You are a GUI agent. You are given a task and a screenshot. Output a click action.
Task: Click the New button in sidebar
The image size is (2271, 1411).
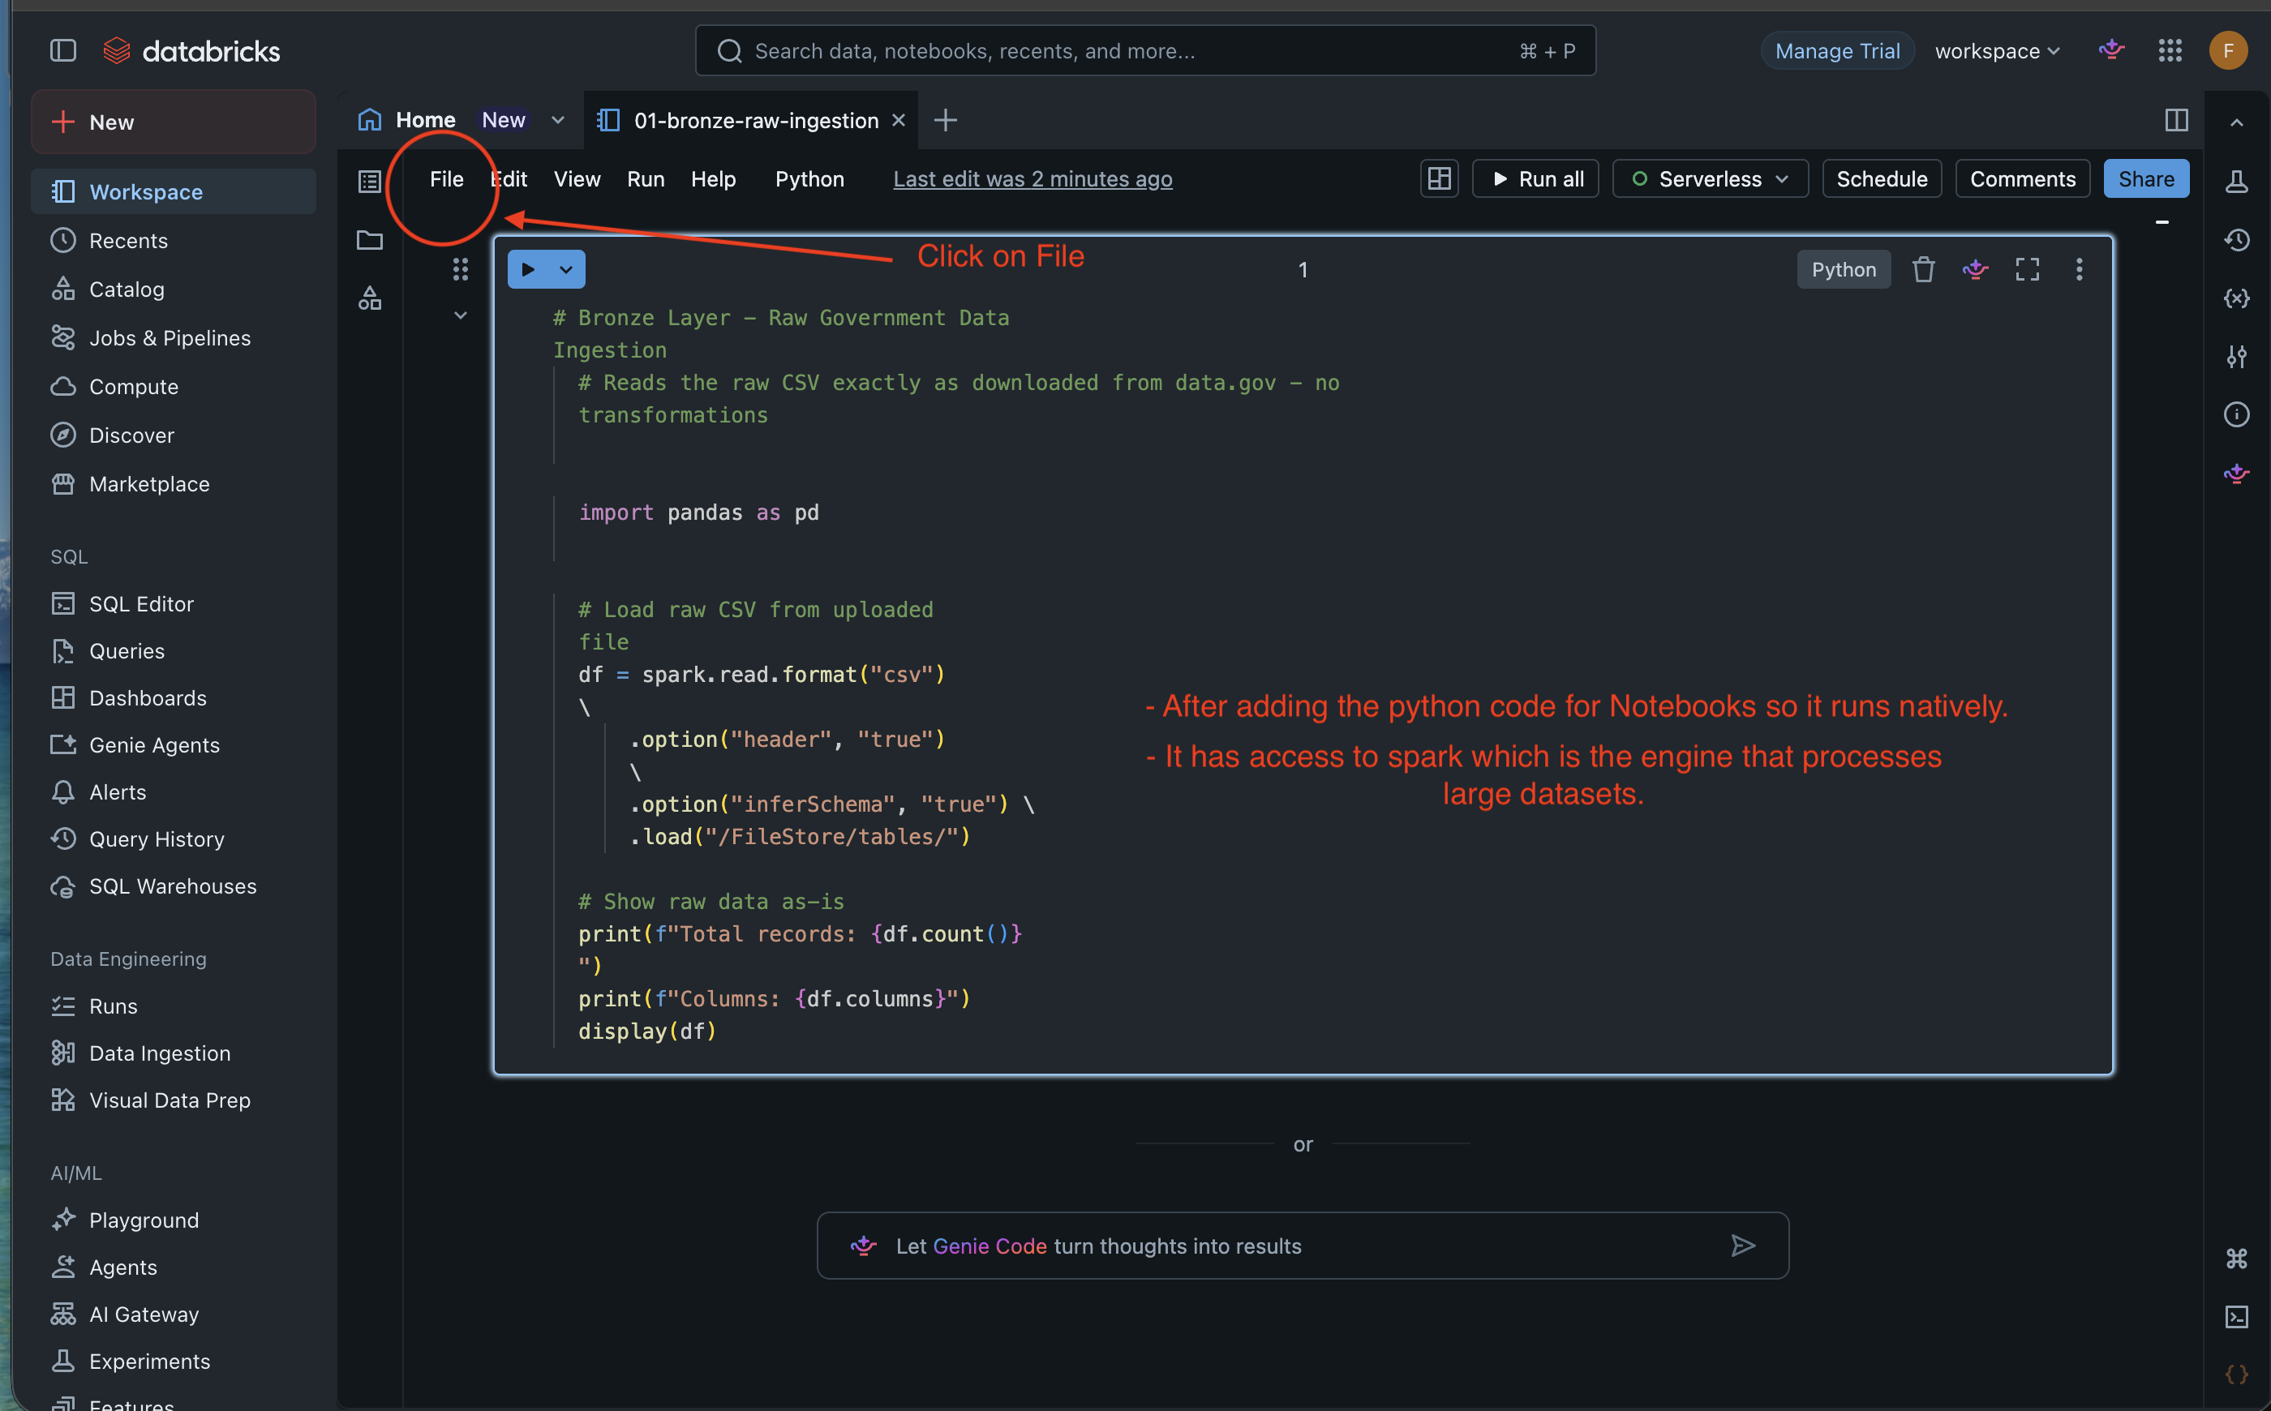tap(174, 122)
